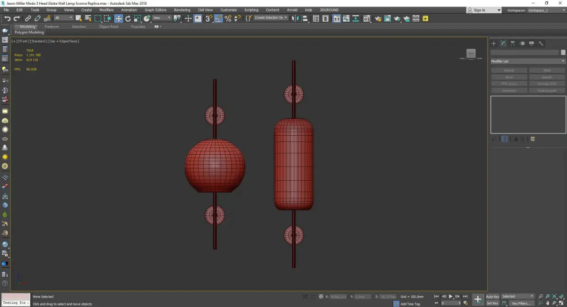Click the TurboSmooth modifier button

[547, 90]
